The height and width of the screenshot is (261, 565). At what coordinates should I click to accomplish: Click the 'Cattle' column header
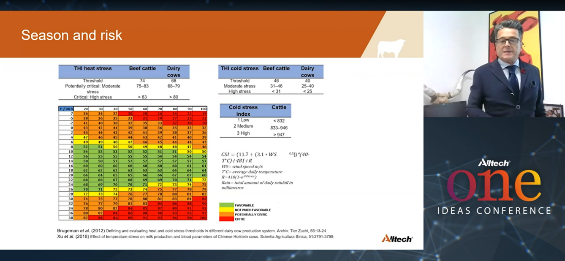(279, 107)
